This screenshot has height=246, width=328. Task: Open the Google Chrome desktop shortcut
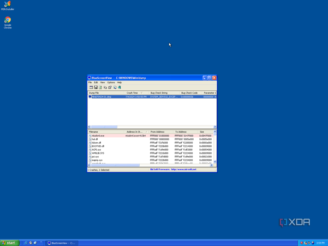(8, 23)
